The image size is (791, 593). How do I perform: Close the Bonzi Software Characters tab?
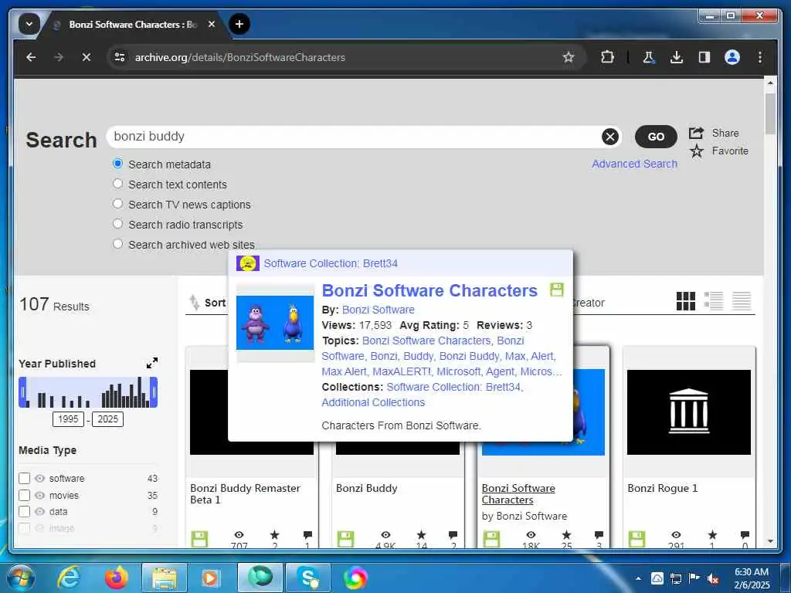pos(212,24)
